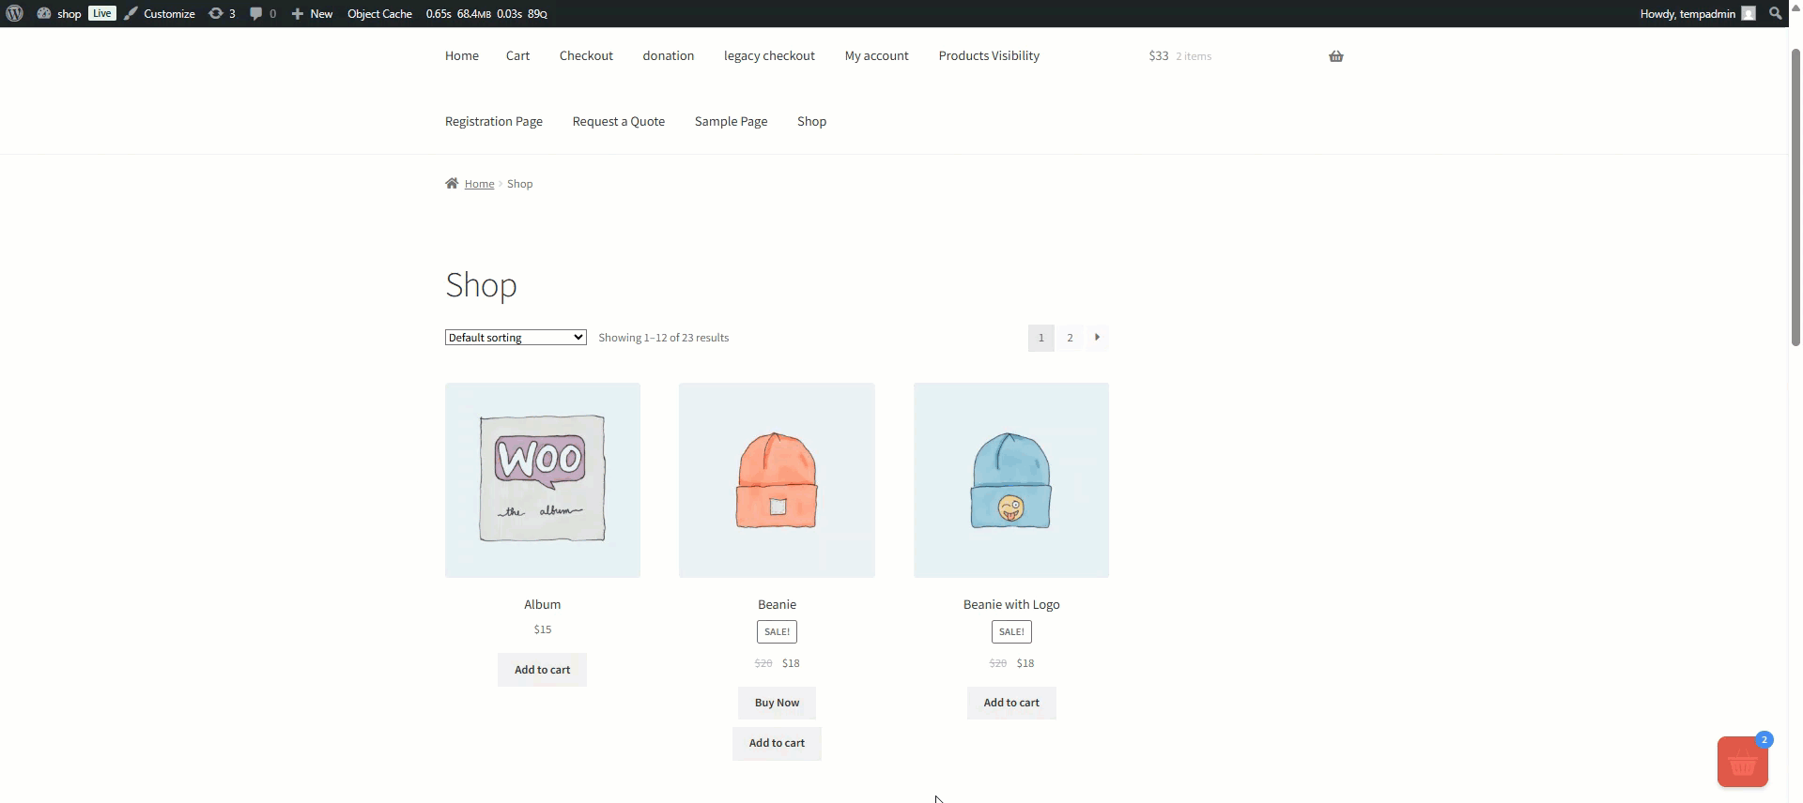
Task: Go to next page arrow in pagination
Action: point(1097,338)
